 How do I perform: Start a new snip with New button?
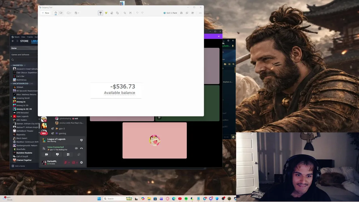(x=45, y=13)
